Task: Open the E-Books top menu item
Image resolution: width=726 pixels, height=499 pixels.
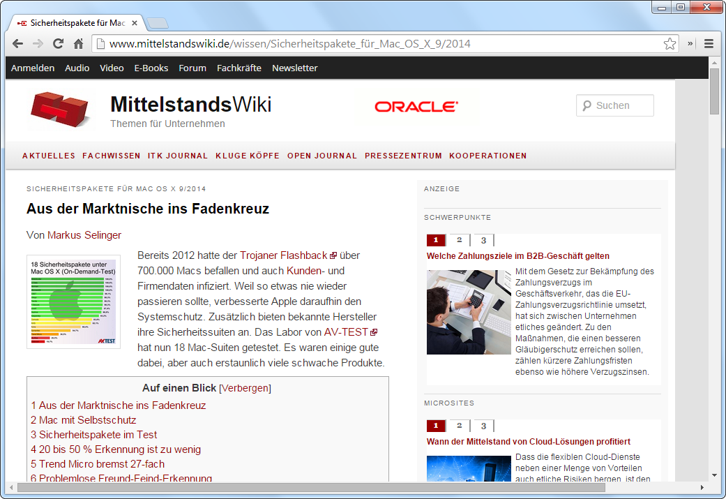Action: coord(151,68)
